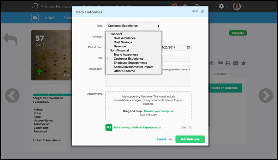This screenshot has height=160, width=278.
Task: Click the flag icon
Action: [x=220, y=63]
